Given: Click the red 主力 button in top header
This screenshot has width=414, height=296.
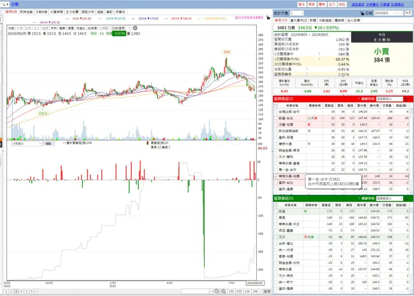Looking at the screenshot, I should [332, 4].
